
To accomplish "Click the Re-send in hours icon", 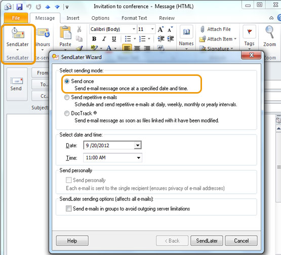I will [43, 32].
